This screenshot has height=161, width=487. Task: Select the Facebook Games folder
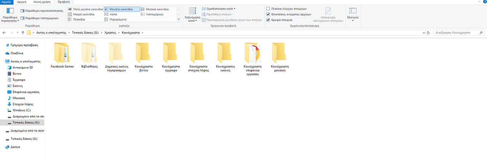pos(62,55)
